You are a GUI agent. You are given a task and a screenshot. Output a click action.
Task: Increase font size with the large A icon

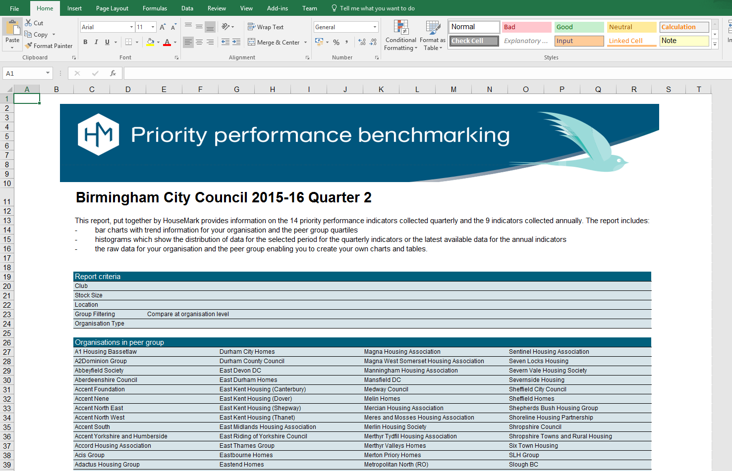click(x=163, y=27)
